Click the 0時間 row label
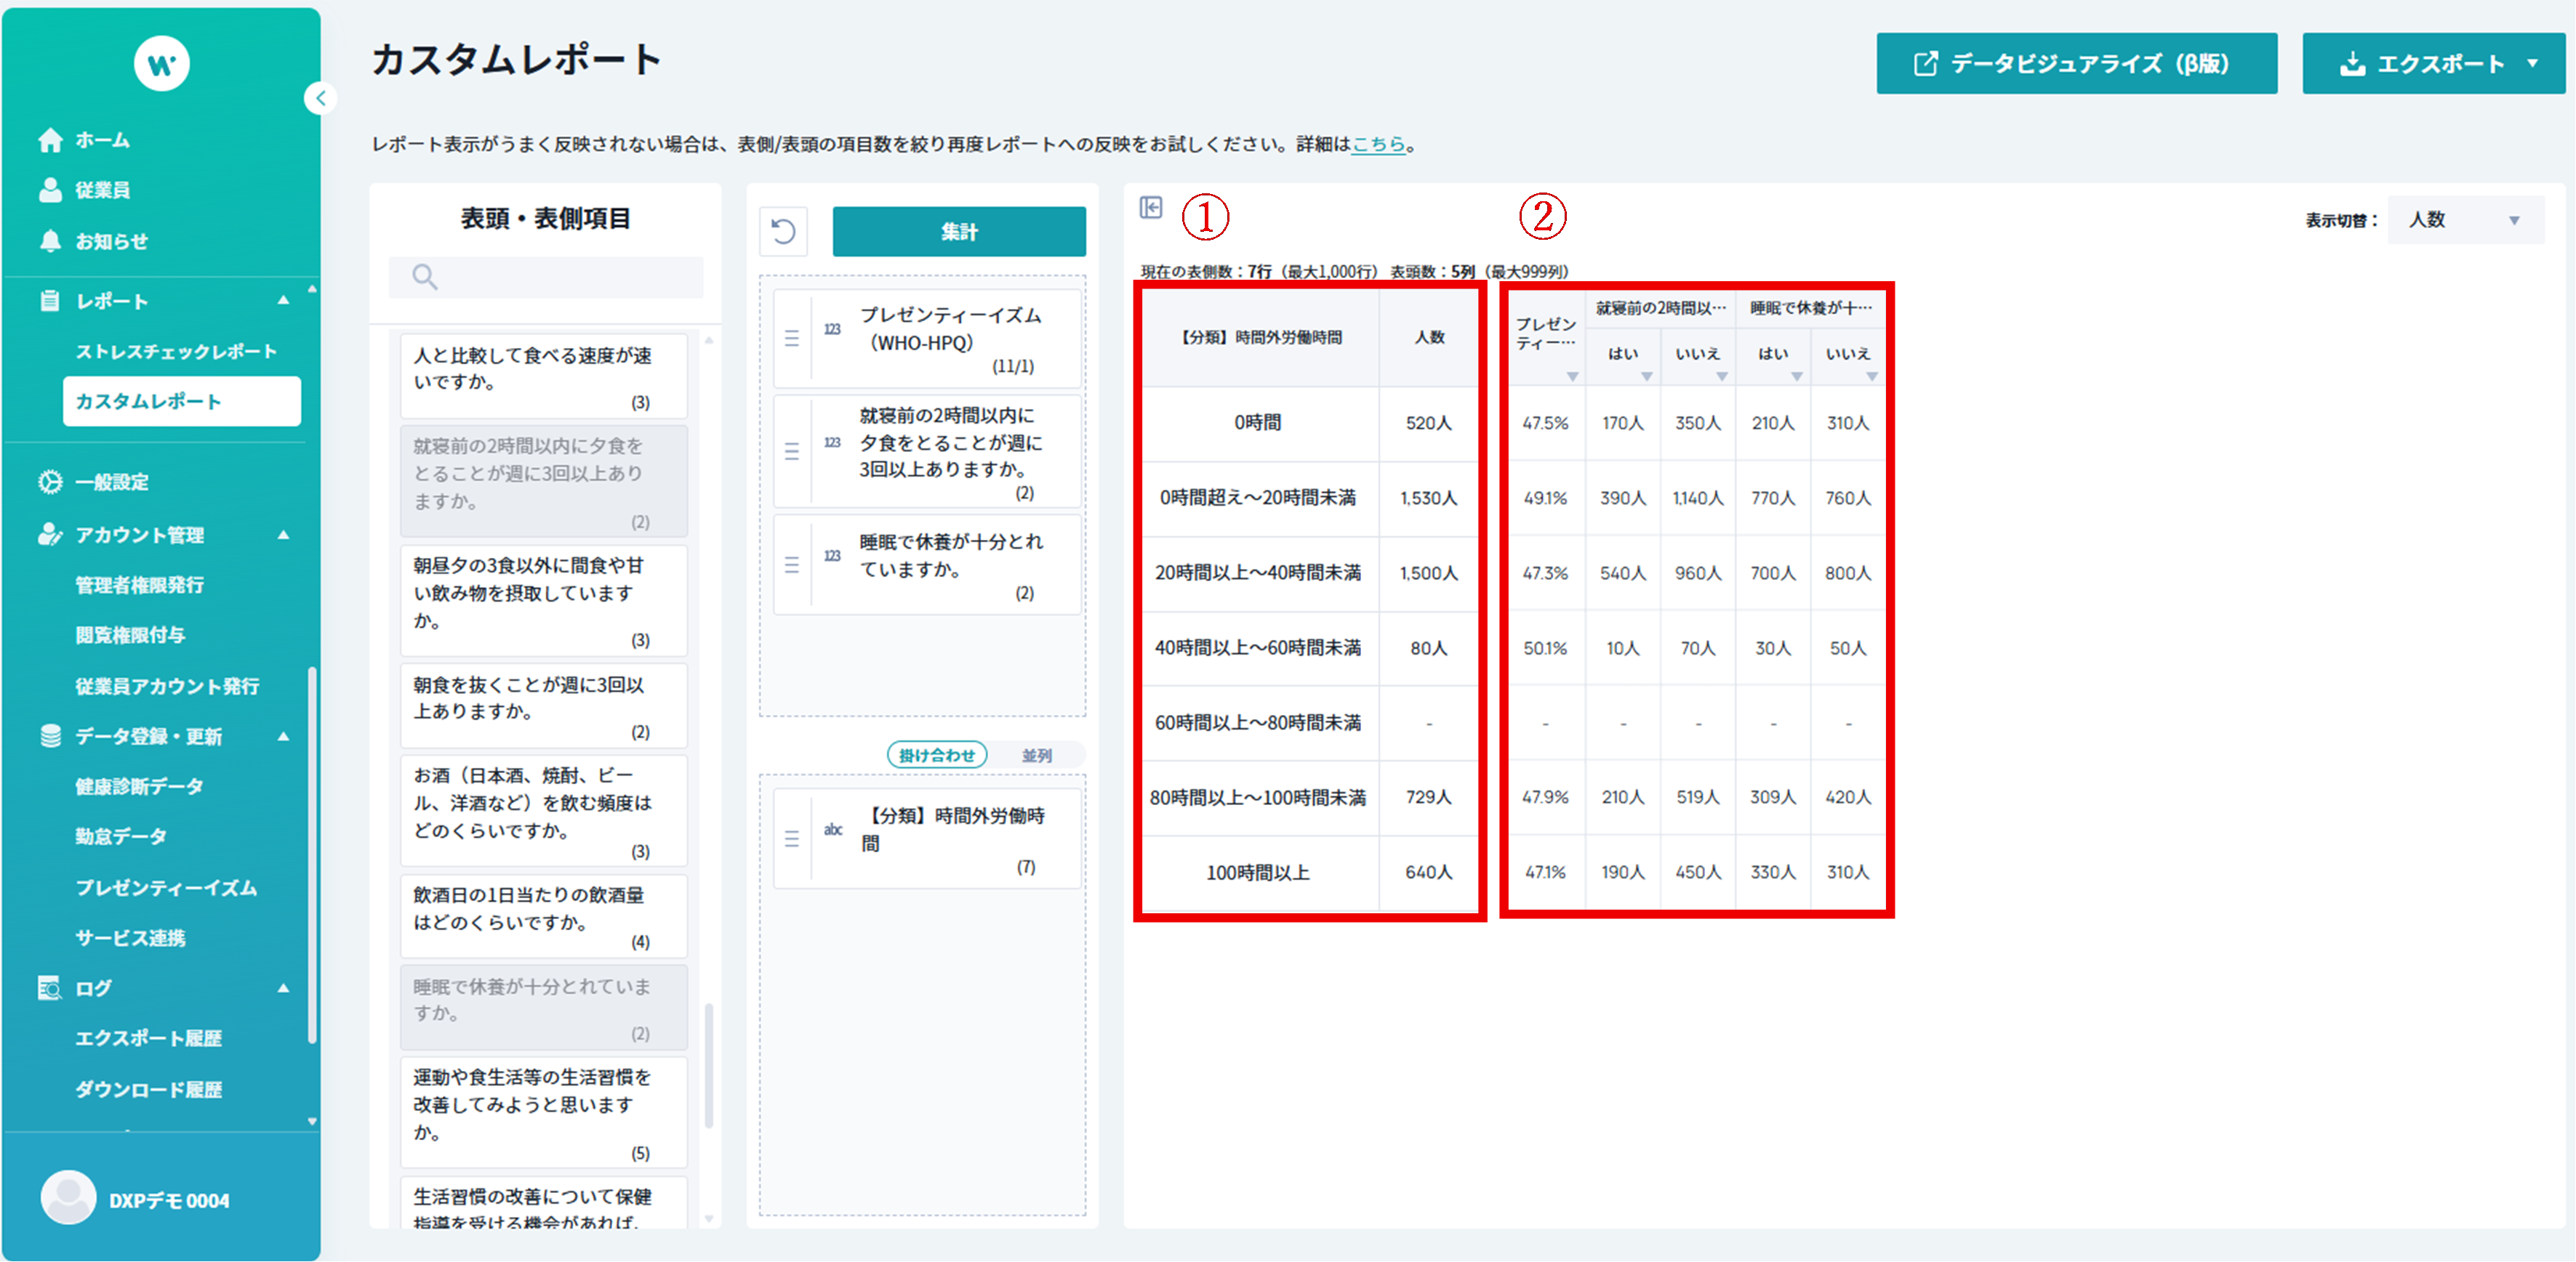Viewport: 2576px width, 1262px height. click(x=1257, y=423)
